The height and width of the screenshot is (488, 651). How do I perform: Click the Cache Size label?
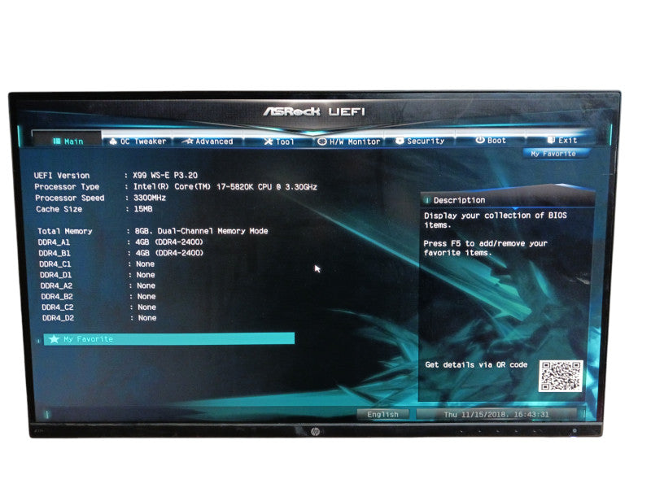click(x=59, y=209)
